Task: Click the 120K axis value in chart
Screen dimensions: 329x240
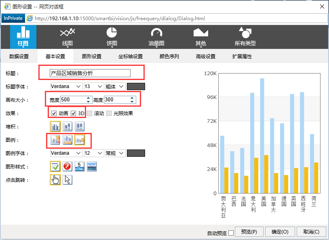Action: [210, 73]
